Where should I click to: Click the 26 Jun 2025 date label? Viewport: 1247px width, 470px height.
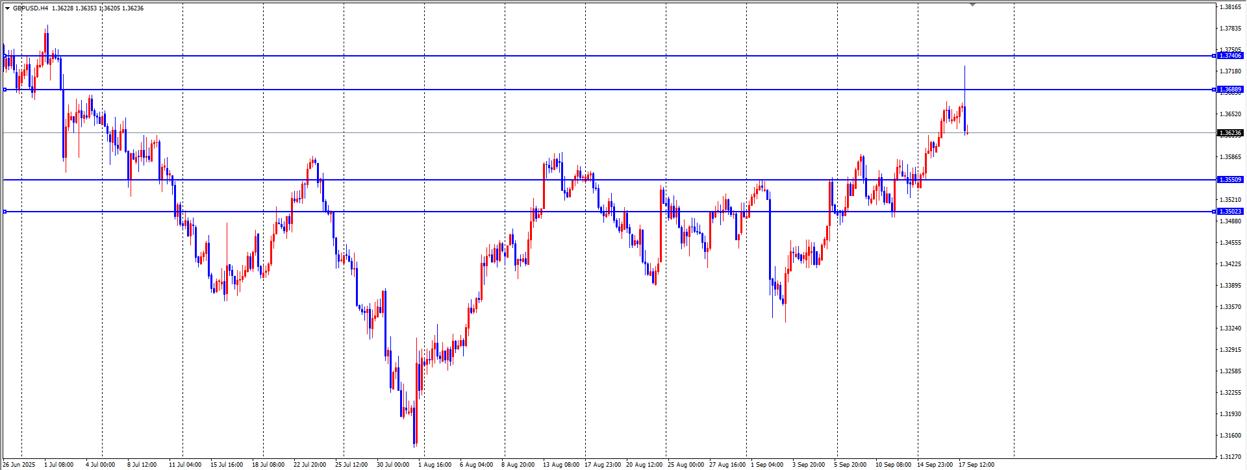(x=19, y=465)
